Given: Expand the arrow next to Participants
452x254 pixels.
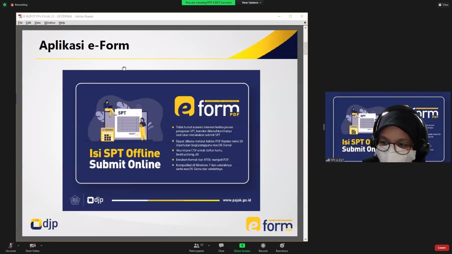Looking at the screenshot, I should coord(209,246).
